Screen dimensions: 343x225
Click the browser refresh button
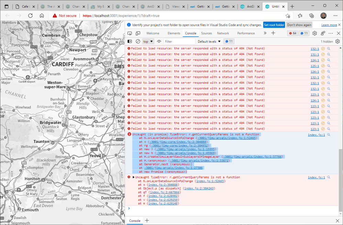(x=30, y=15)
